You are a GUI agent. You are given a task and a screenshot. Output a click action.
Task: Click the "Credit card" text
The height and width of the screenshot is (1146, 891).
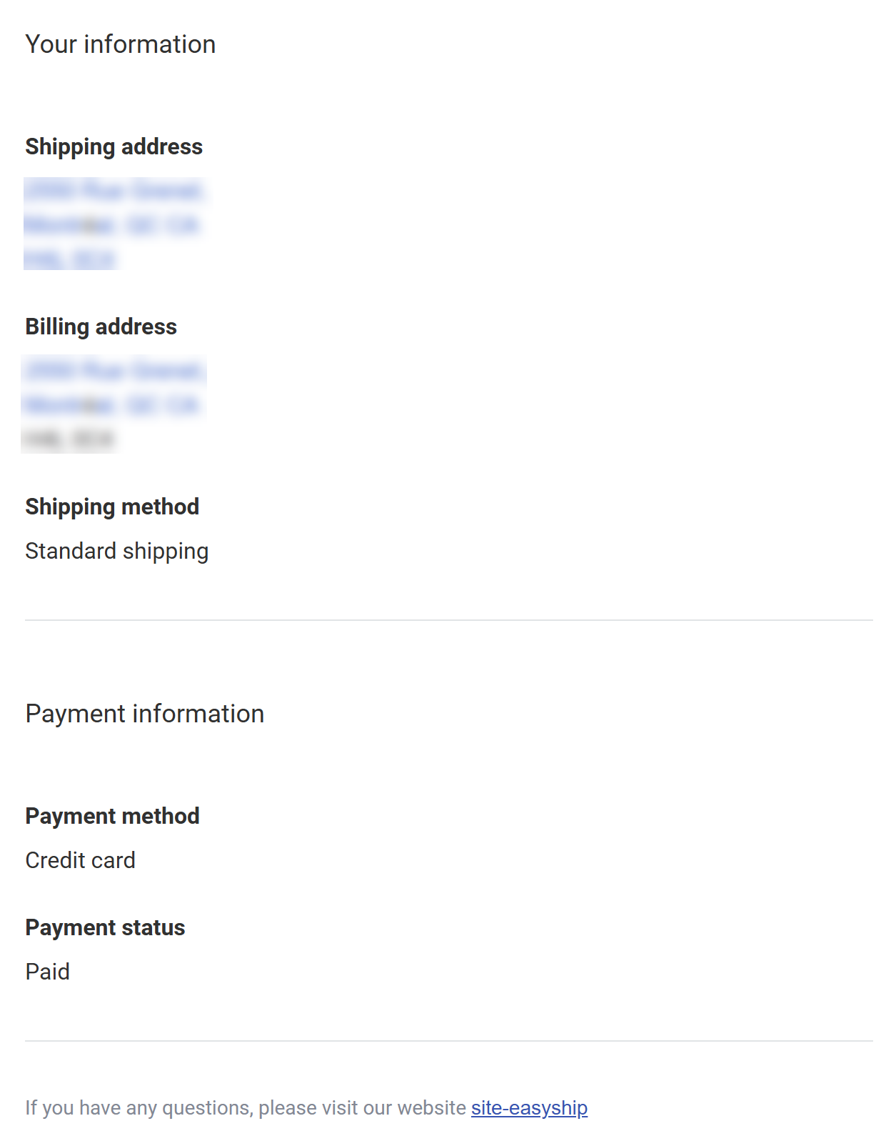pyautogui.click(x=81, y=860)
